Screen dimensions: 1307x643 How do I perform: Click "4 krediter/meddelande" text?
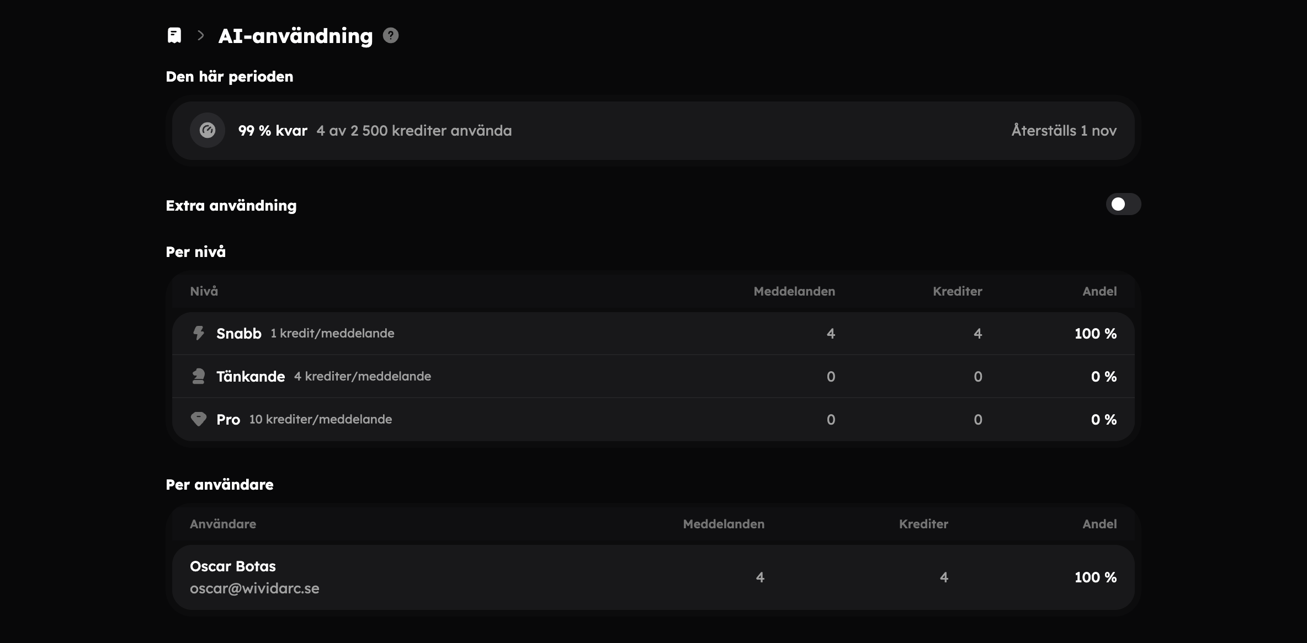(363, 376)
